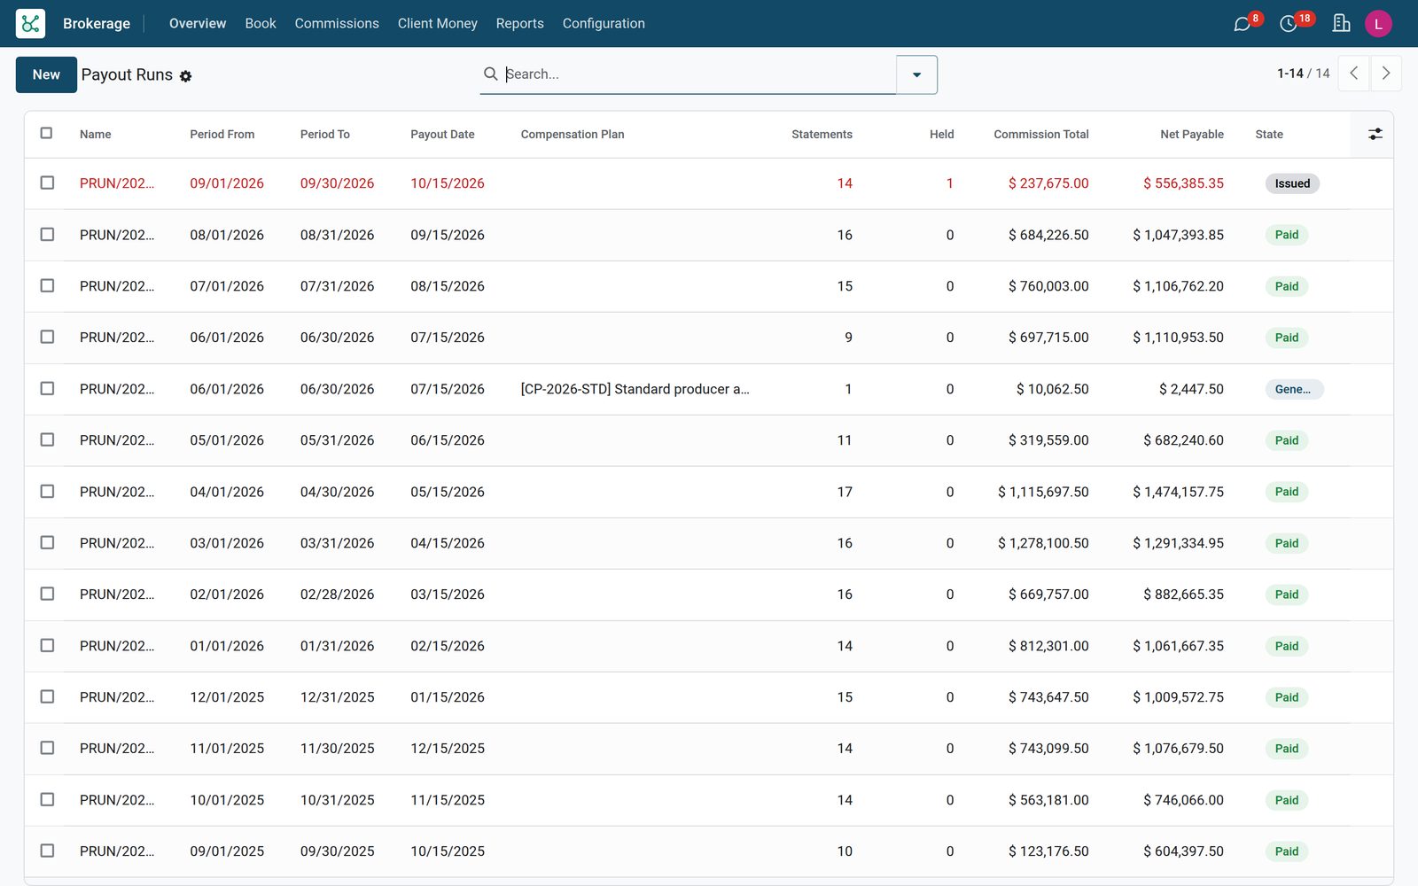Open the clock activities icon showing 18
This screenshot has width=1418, height=886.
click(1289, 24)
